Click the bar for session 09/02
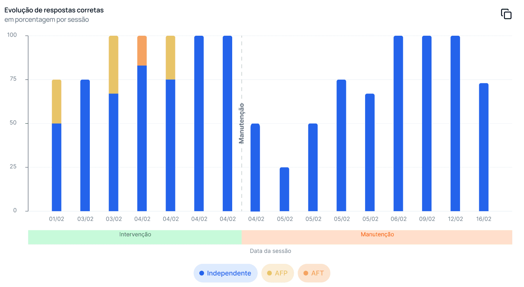524x287 pixels. (427, 123)
